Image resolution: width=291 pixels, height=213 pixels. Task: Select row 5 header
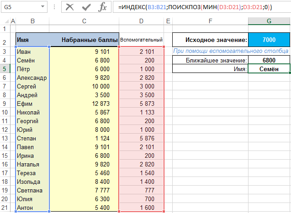pos(5,69)
